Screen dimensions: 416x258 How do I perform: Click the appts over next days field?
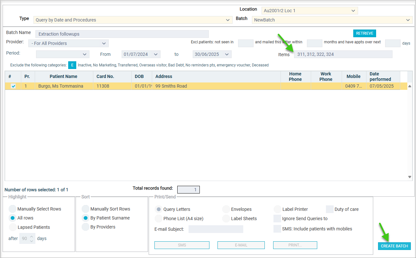pos(393,43)
